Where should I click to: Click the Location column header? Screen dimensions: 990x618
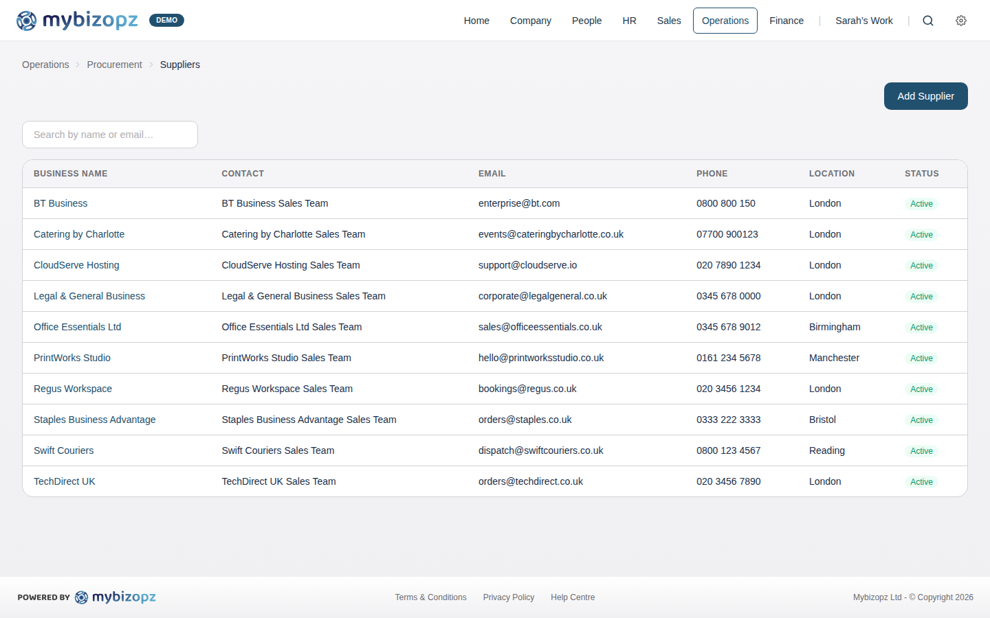(832, 174)
